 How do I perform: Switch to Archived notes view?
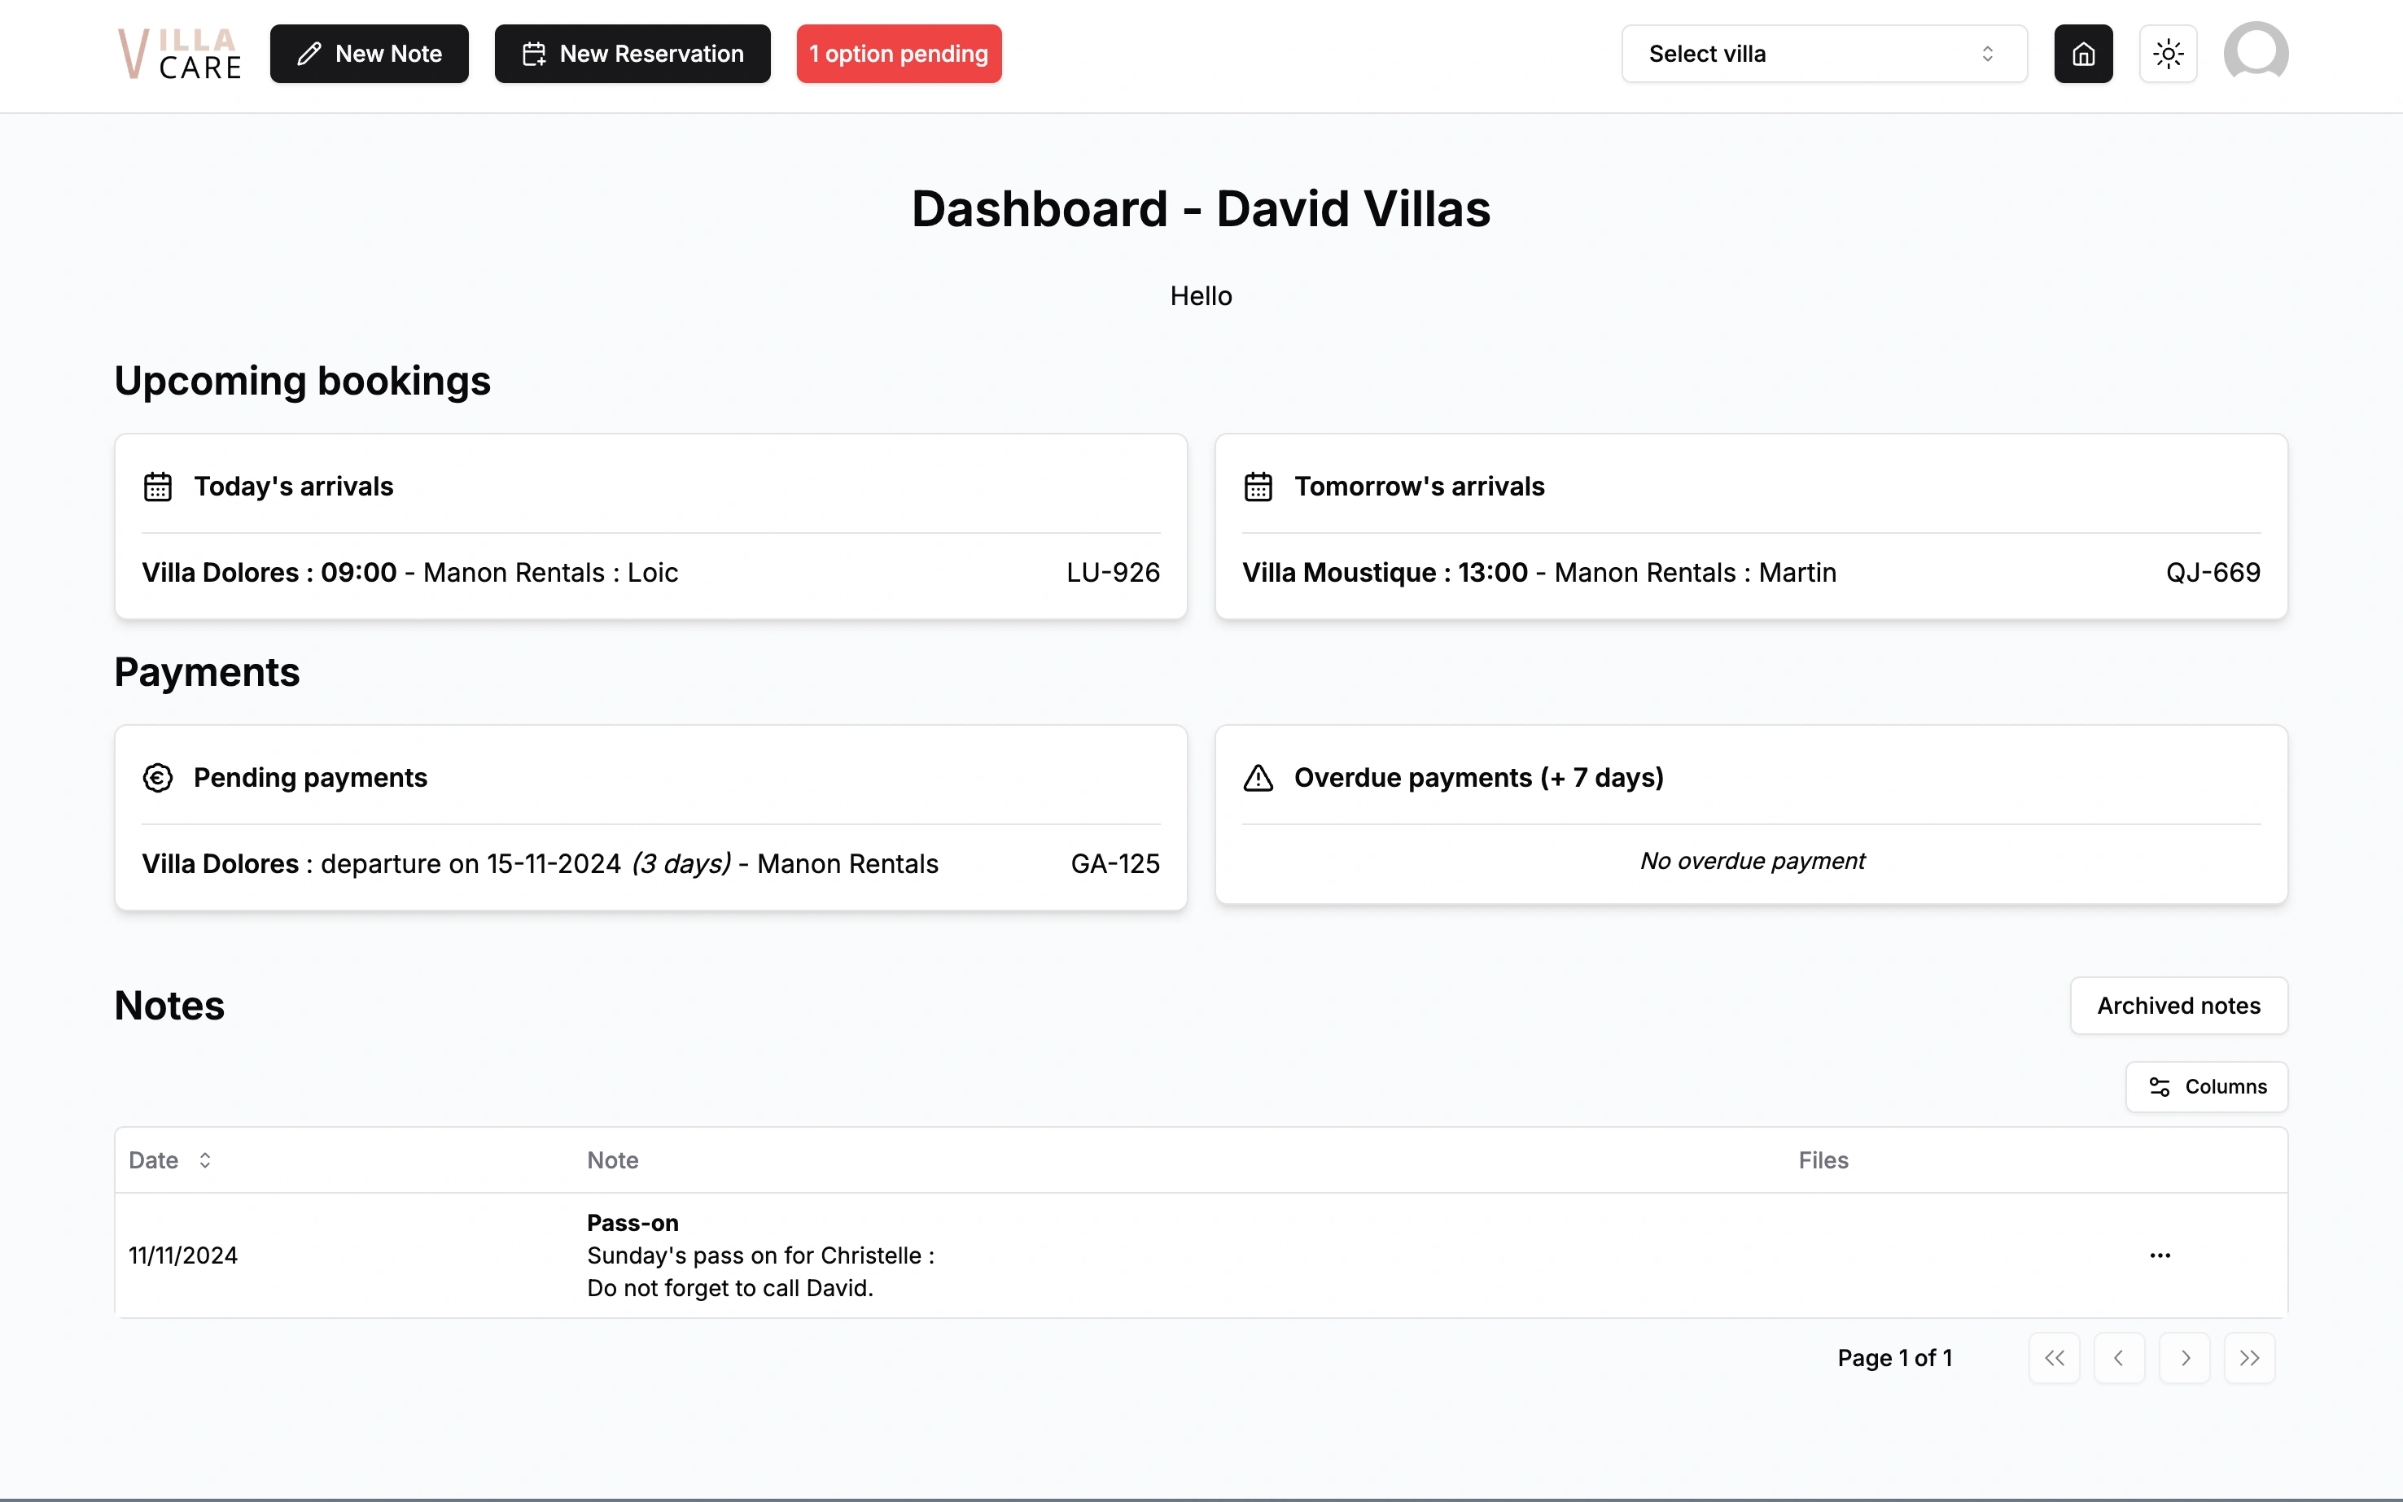2178,1006
